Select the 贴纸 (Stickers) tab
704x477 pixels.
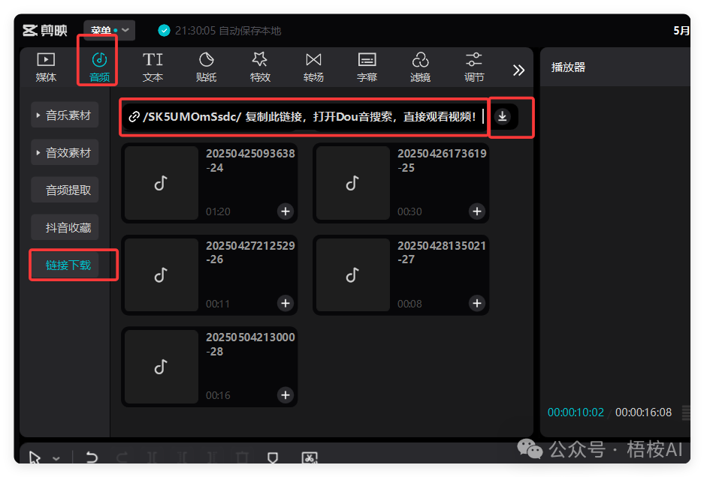(206, 67)
